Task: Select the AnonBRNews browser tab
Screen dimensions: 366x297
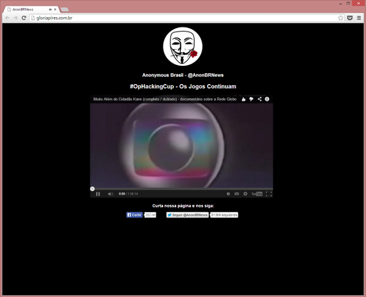Action: tap(32, 10)
